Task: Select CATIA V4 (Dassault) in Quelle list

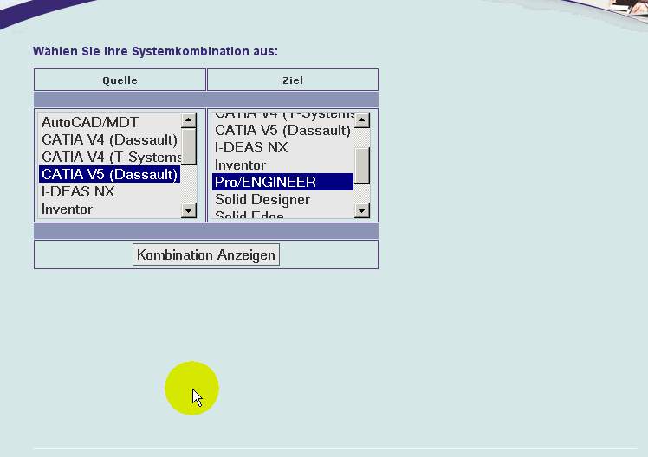Action: (x=109, y=139)
